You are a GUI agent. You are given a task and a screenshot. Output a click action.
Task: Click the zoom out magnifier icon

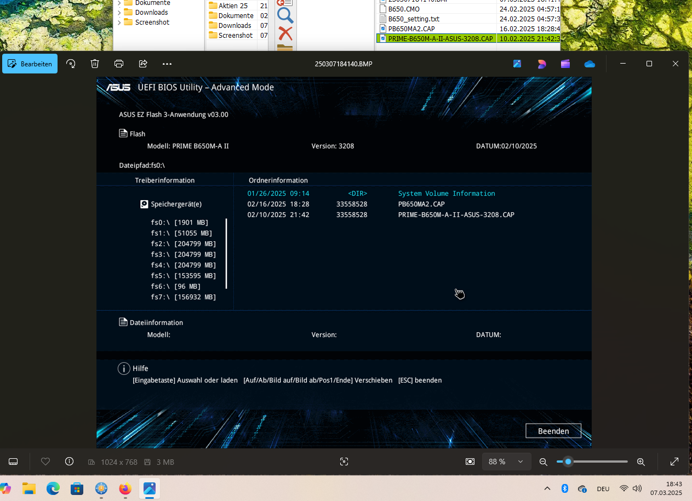tap(544, 462)
